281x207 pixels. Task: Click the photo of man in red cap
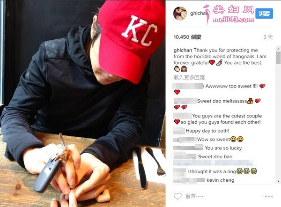point(82,103)
